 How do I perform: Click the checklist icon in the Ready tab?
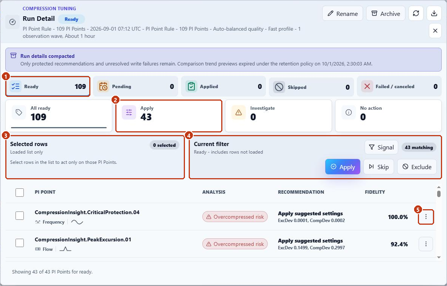tap(16, 86)
